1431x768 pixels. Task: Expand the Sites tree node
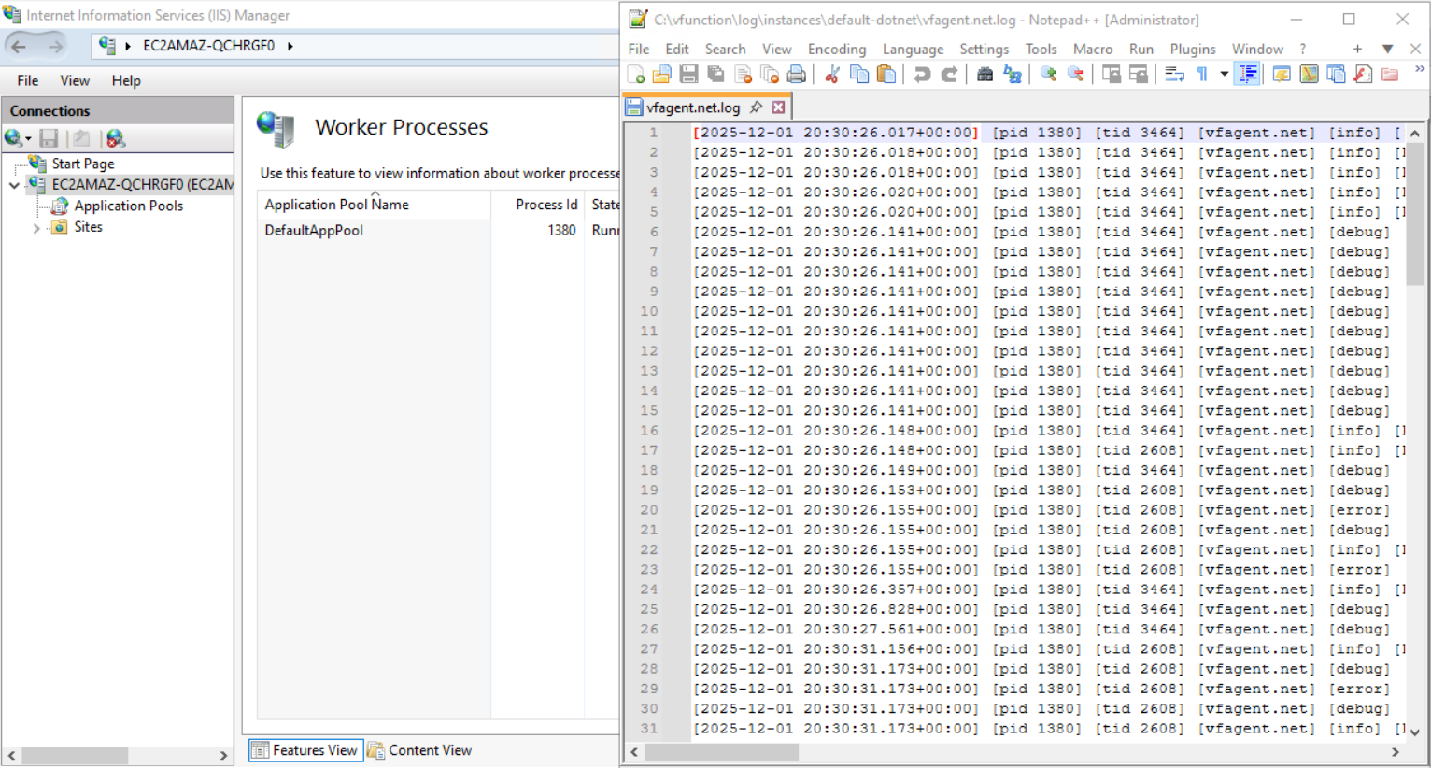click(36, 227)
